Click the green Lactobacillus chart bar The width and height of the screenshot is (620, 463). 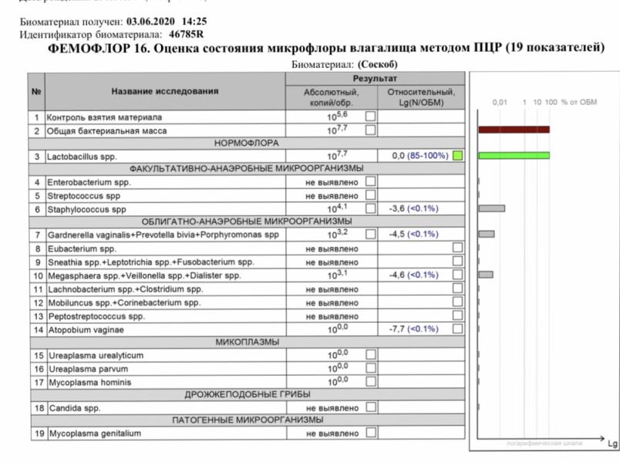click(514, 156)
